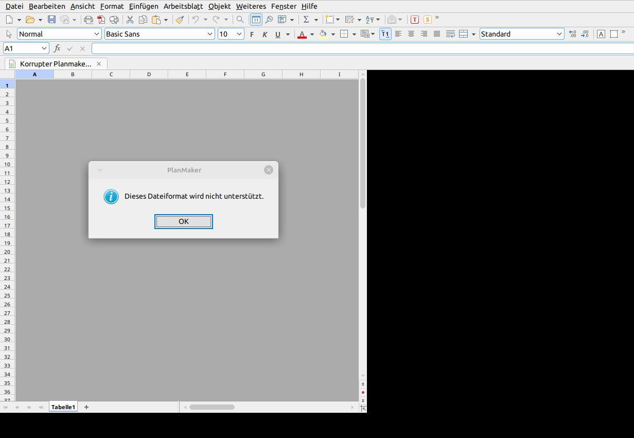Click the sort and filter A-Z icon
The height and width of the screenshot is (438, 634).
click(370, 20)
